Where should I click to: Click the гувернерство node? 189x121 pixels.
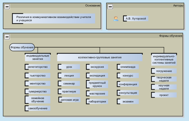[x=37, y=91]
